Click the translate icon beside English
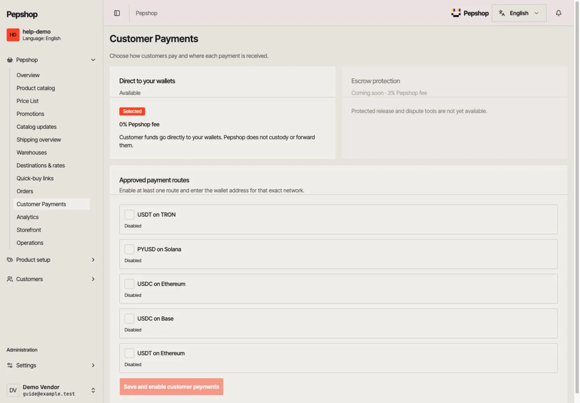Image resolution: width=580 pixels, height=403 pixels. 502,13
